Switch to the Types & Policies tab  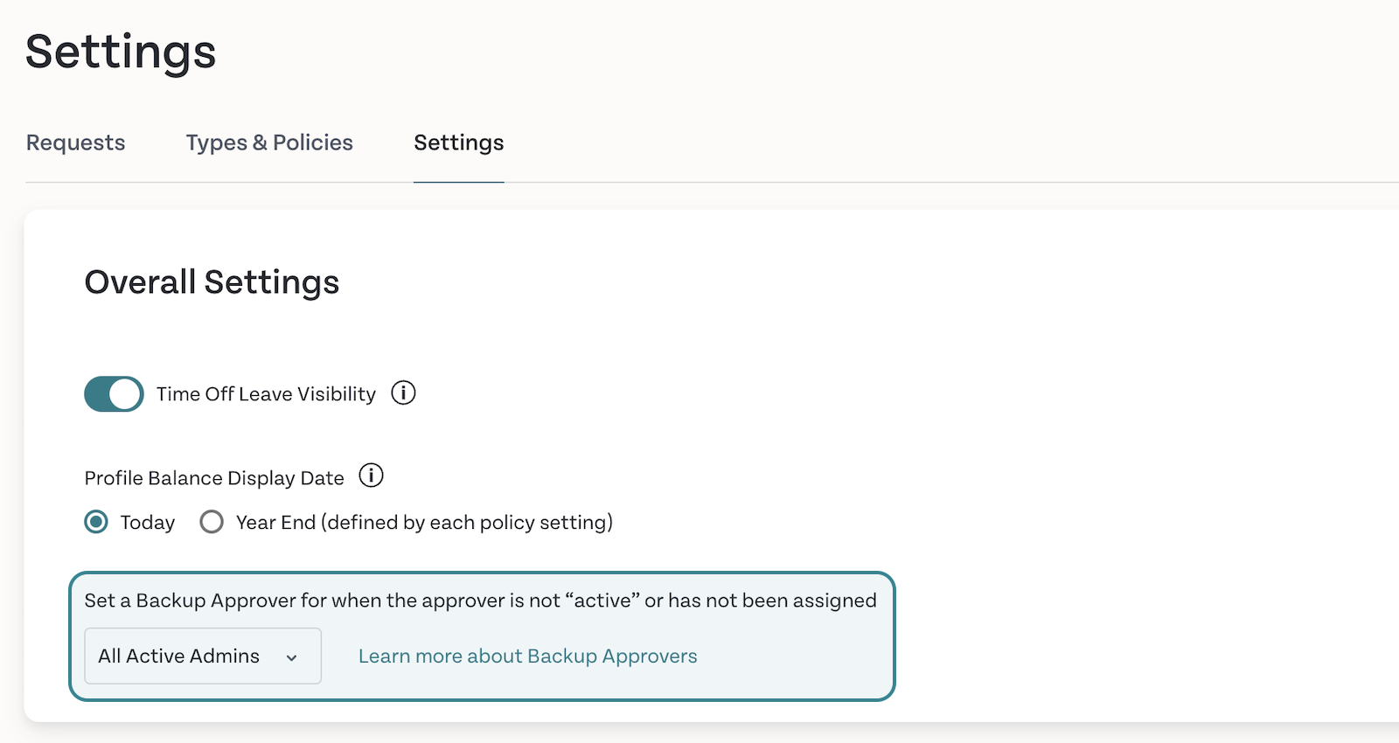coord(269,142)
